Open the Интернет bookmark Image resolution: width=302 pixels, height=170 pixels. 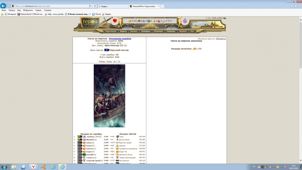[x=10, y=14]
